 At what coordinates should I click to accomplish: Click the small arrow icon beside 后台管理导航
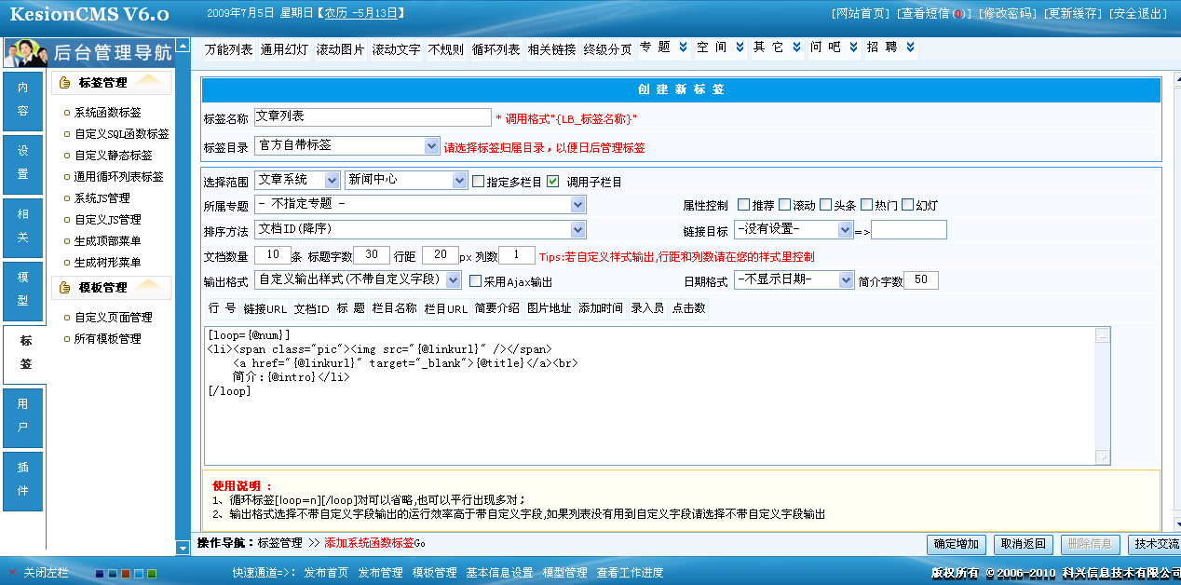pos(182,45)
